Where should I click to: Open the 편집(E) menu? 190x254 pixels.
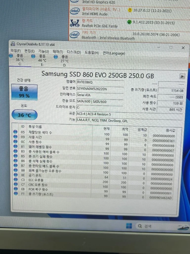(x=29, y=51)
